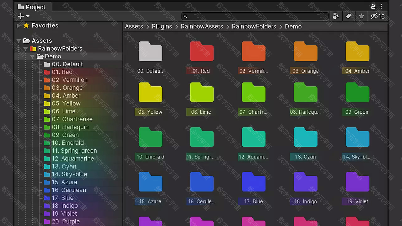This screenshot has width=402, height=226.
Task: Select the 18. Indigo folder in grid
Action: click(306, 182)
